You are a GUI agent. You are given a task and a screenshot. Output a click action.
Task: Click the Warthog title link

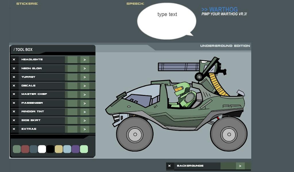[219, 10]
